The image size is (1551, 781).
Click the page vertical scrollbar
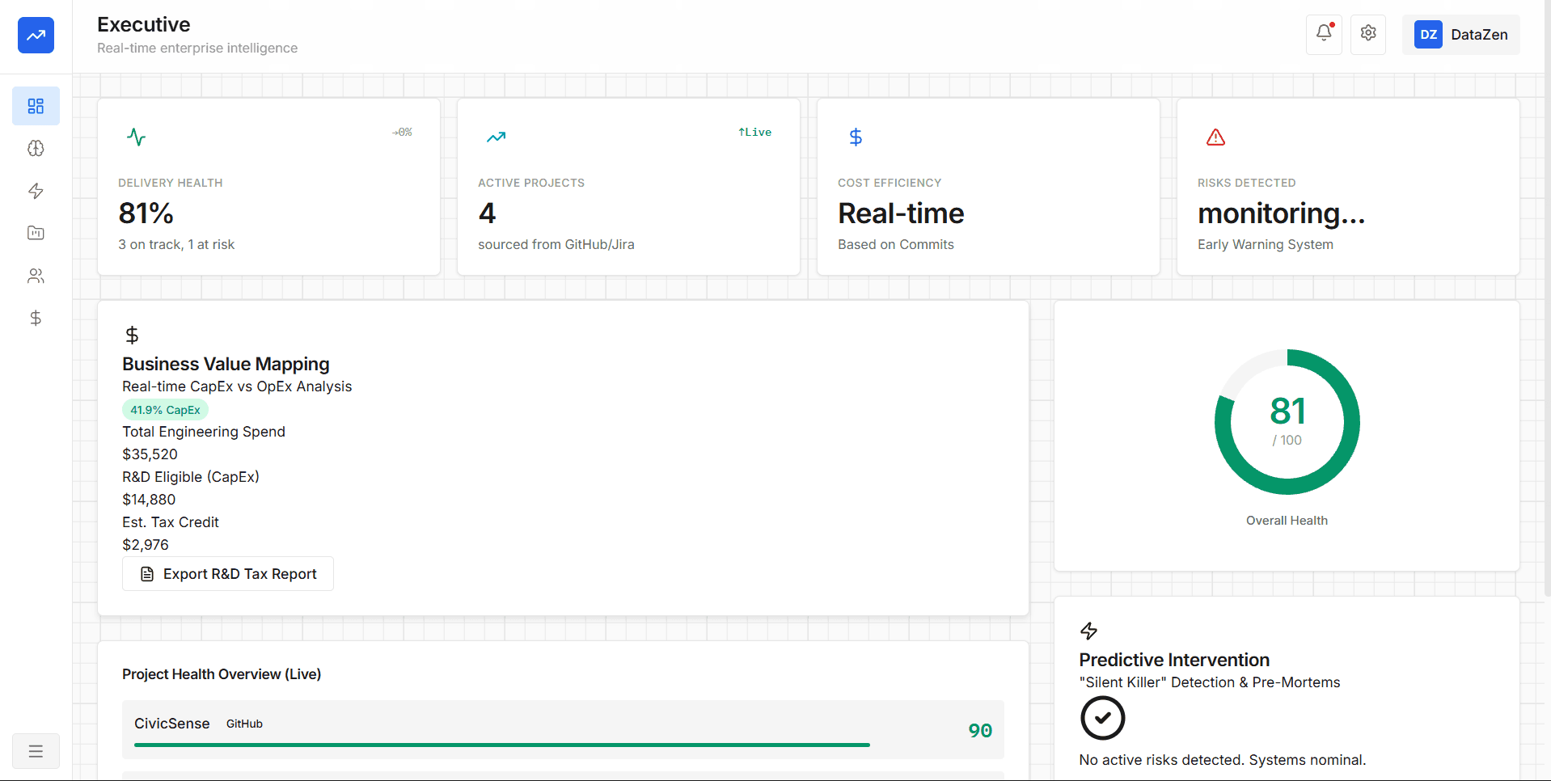coord(1547,299)
